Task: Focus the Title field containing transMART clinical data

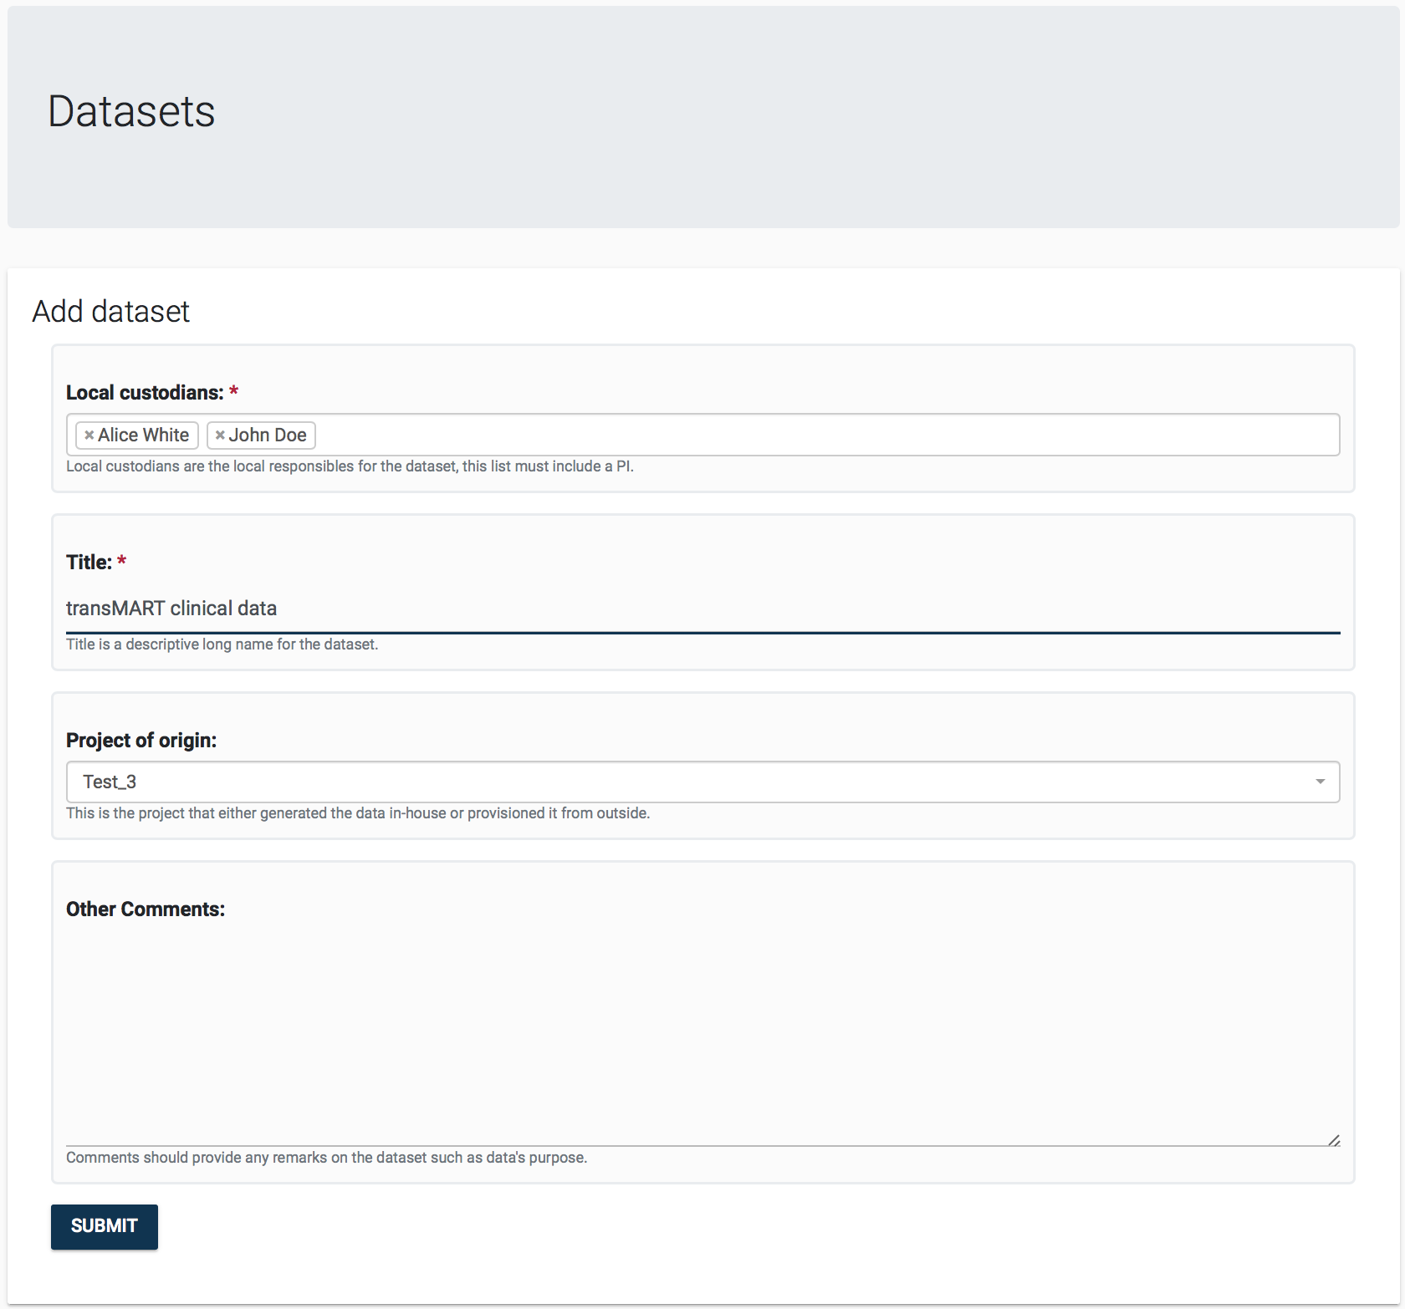Action: pyautogui.click(x=702, y=609)
